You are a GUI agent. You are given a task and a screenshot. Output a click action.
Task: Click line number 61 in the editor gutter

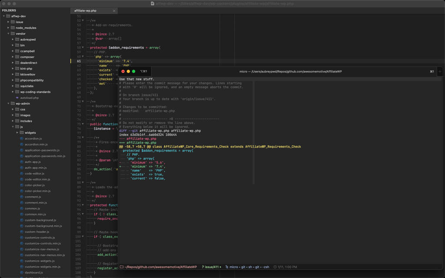coord(79,61)
